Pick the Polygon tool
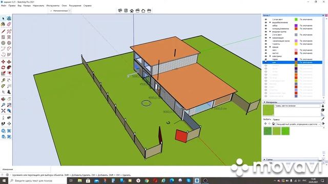Viewport: 328px width, 184px height. pyautogui.click(x=9, y=43)
